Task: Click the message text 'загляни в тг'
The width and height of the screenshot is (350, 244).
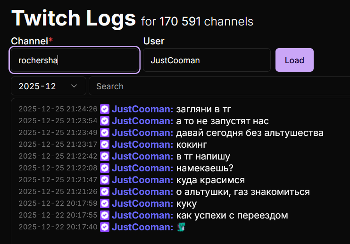Action: click(204, 109)
